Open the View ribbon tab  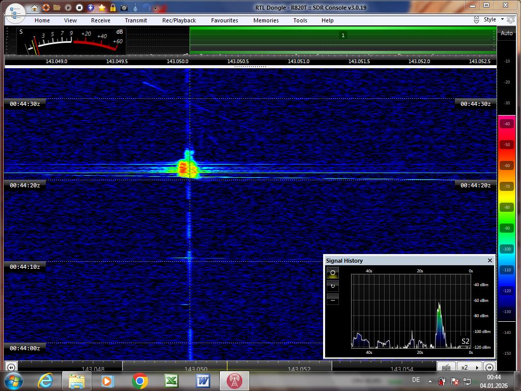[70, 20]
